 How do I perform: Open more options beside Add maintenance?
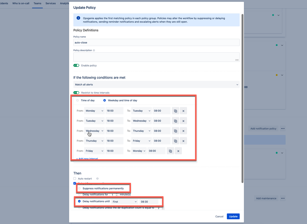283,198
